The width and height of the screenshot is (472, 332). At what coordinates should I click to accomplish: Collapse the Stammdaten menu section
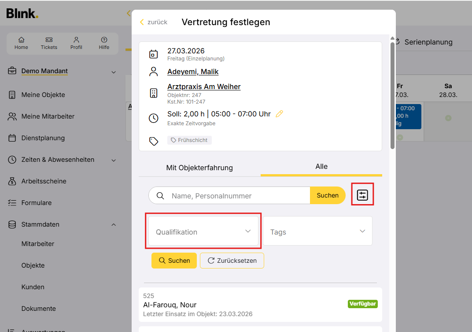coord(113,224)
